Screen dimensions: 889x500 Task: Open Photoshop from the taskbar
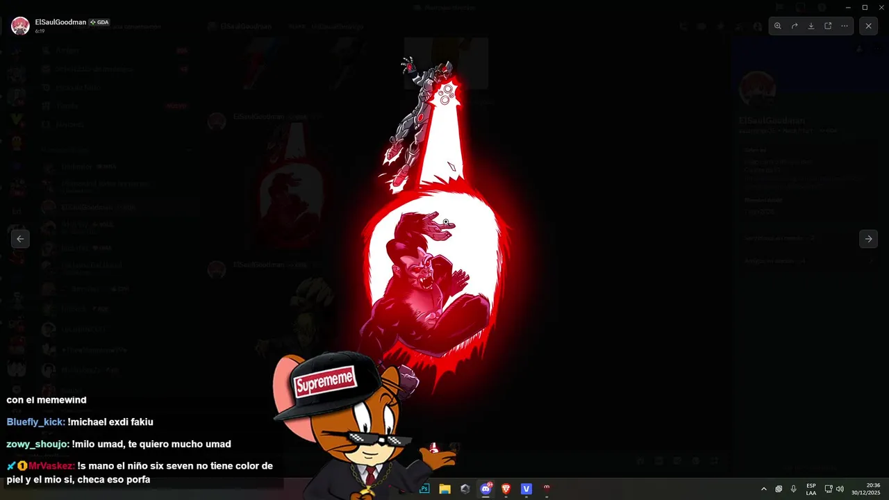pyautogui.click(x=424, y=489)
